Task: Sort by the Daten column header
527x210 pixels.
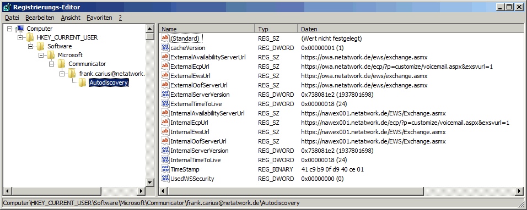Action: tap(411, 29)
